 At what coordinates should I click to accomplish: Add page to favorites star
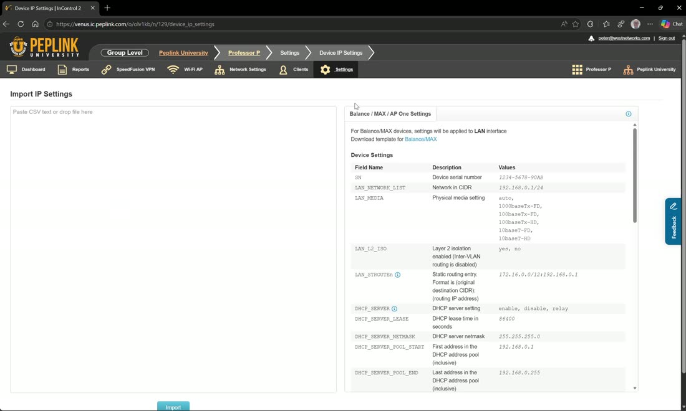click(x=576, y=24)
